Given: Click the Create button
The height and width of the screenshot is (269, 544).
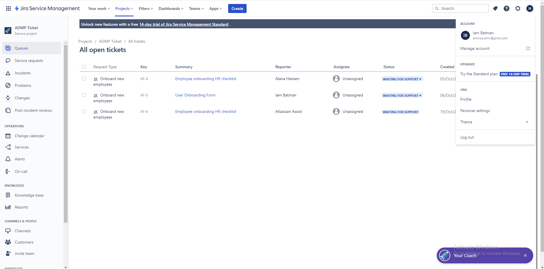Looking at the screenshot, I should point(237,8).
